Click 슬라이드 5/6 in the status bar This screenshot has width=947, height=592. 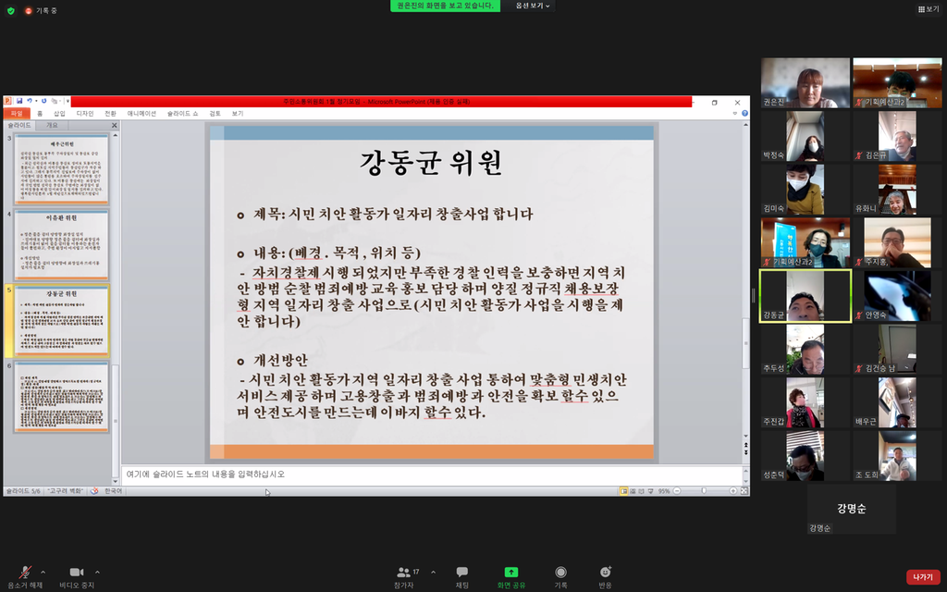pos(23,491)
